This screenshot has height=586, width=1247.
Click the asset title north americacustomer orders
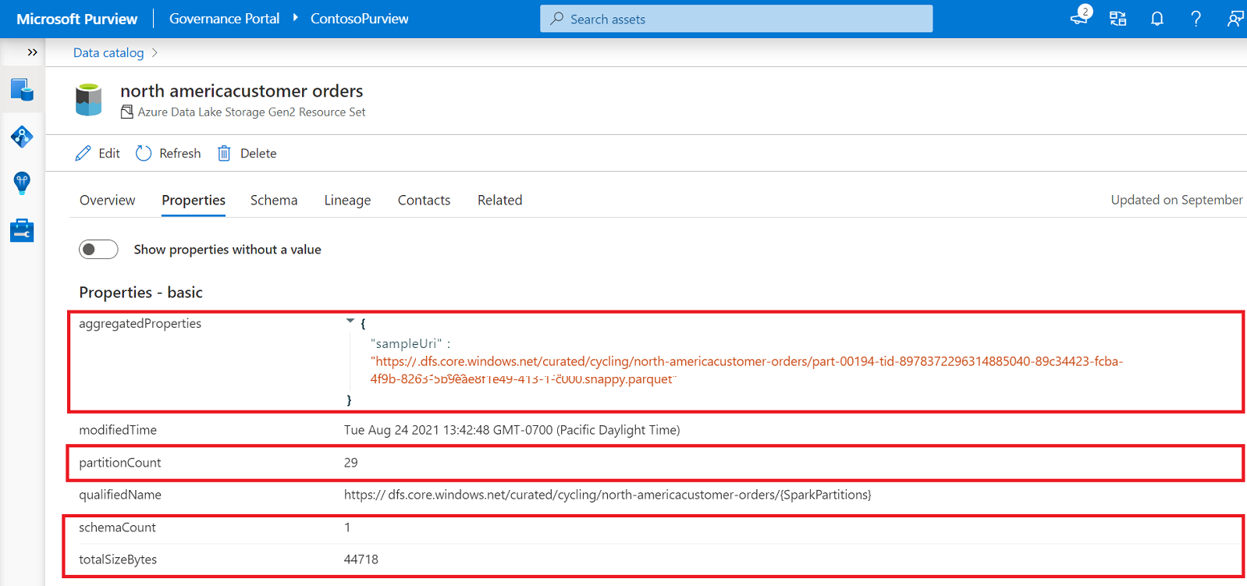coord(242,91)
